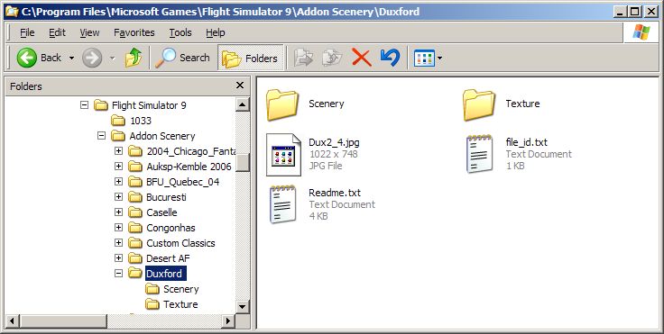
Task: Select Custom Classics folder in tree
Action: coord(180,243)
